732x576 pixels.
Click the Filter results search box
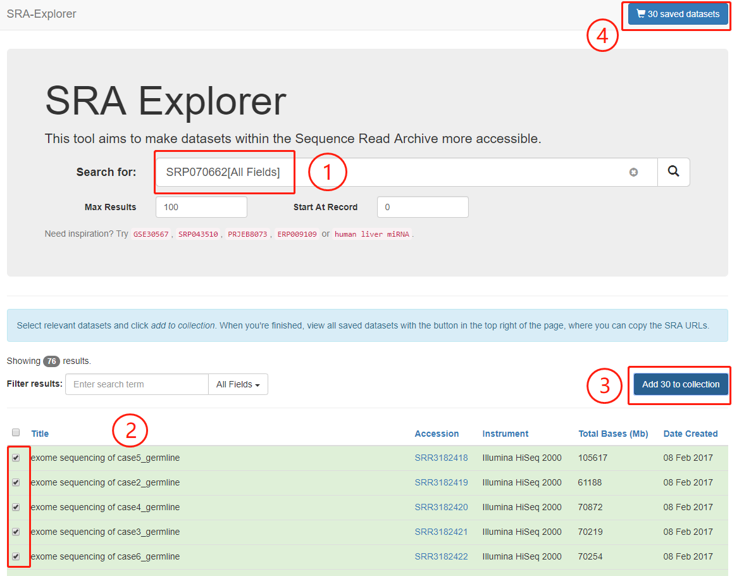(x=137, y=384)
